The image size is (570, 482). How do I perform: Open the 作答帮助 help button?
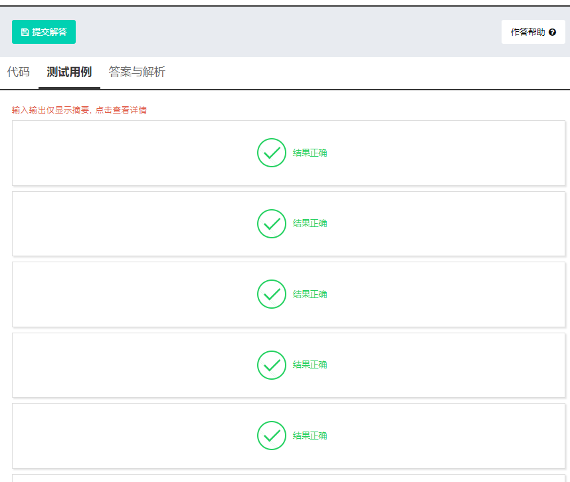(533, 32)
